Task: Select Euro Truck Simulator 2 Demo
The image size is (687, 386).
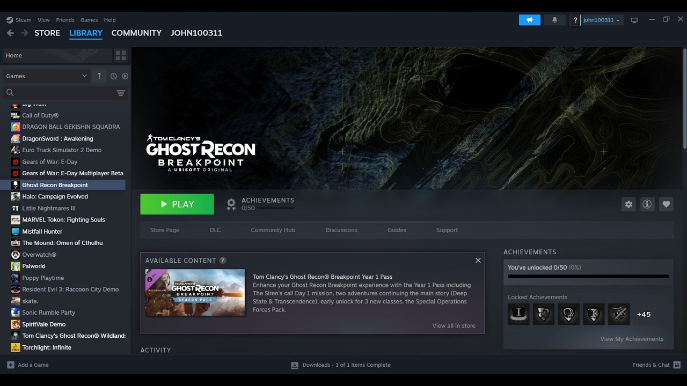Action: pos(62,150)
